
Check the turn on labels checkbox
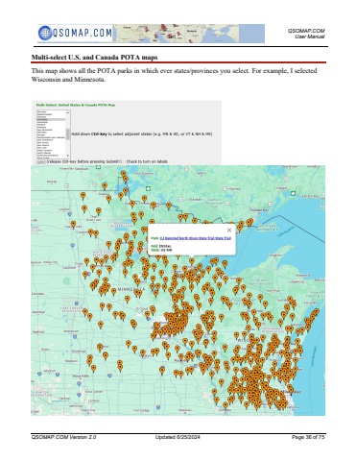125,161
